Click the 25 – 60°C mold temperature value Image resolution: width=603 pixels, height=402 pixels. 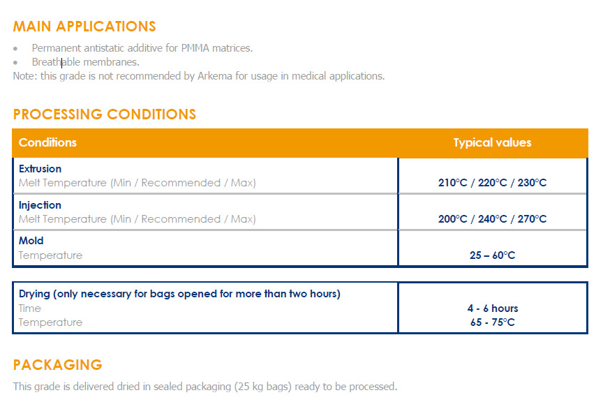(492, 255)
